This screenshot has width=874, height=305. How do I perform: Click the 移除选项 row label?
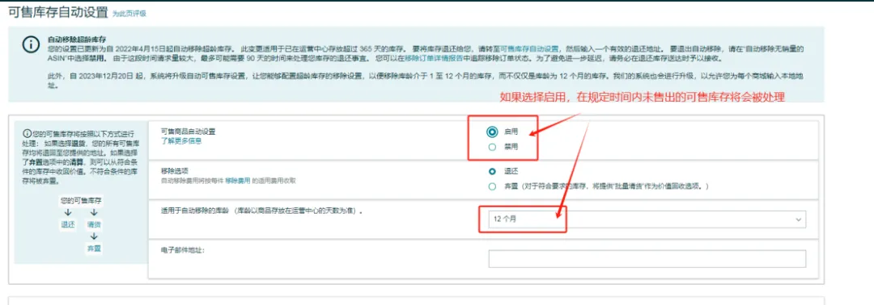(x=175, y=171)
